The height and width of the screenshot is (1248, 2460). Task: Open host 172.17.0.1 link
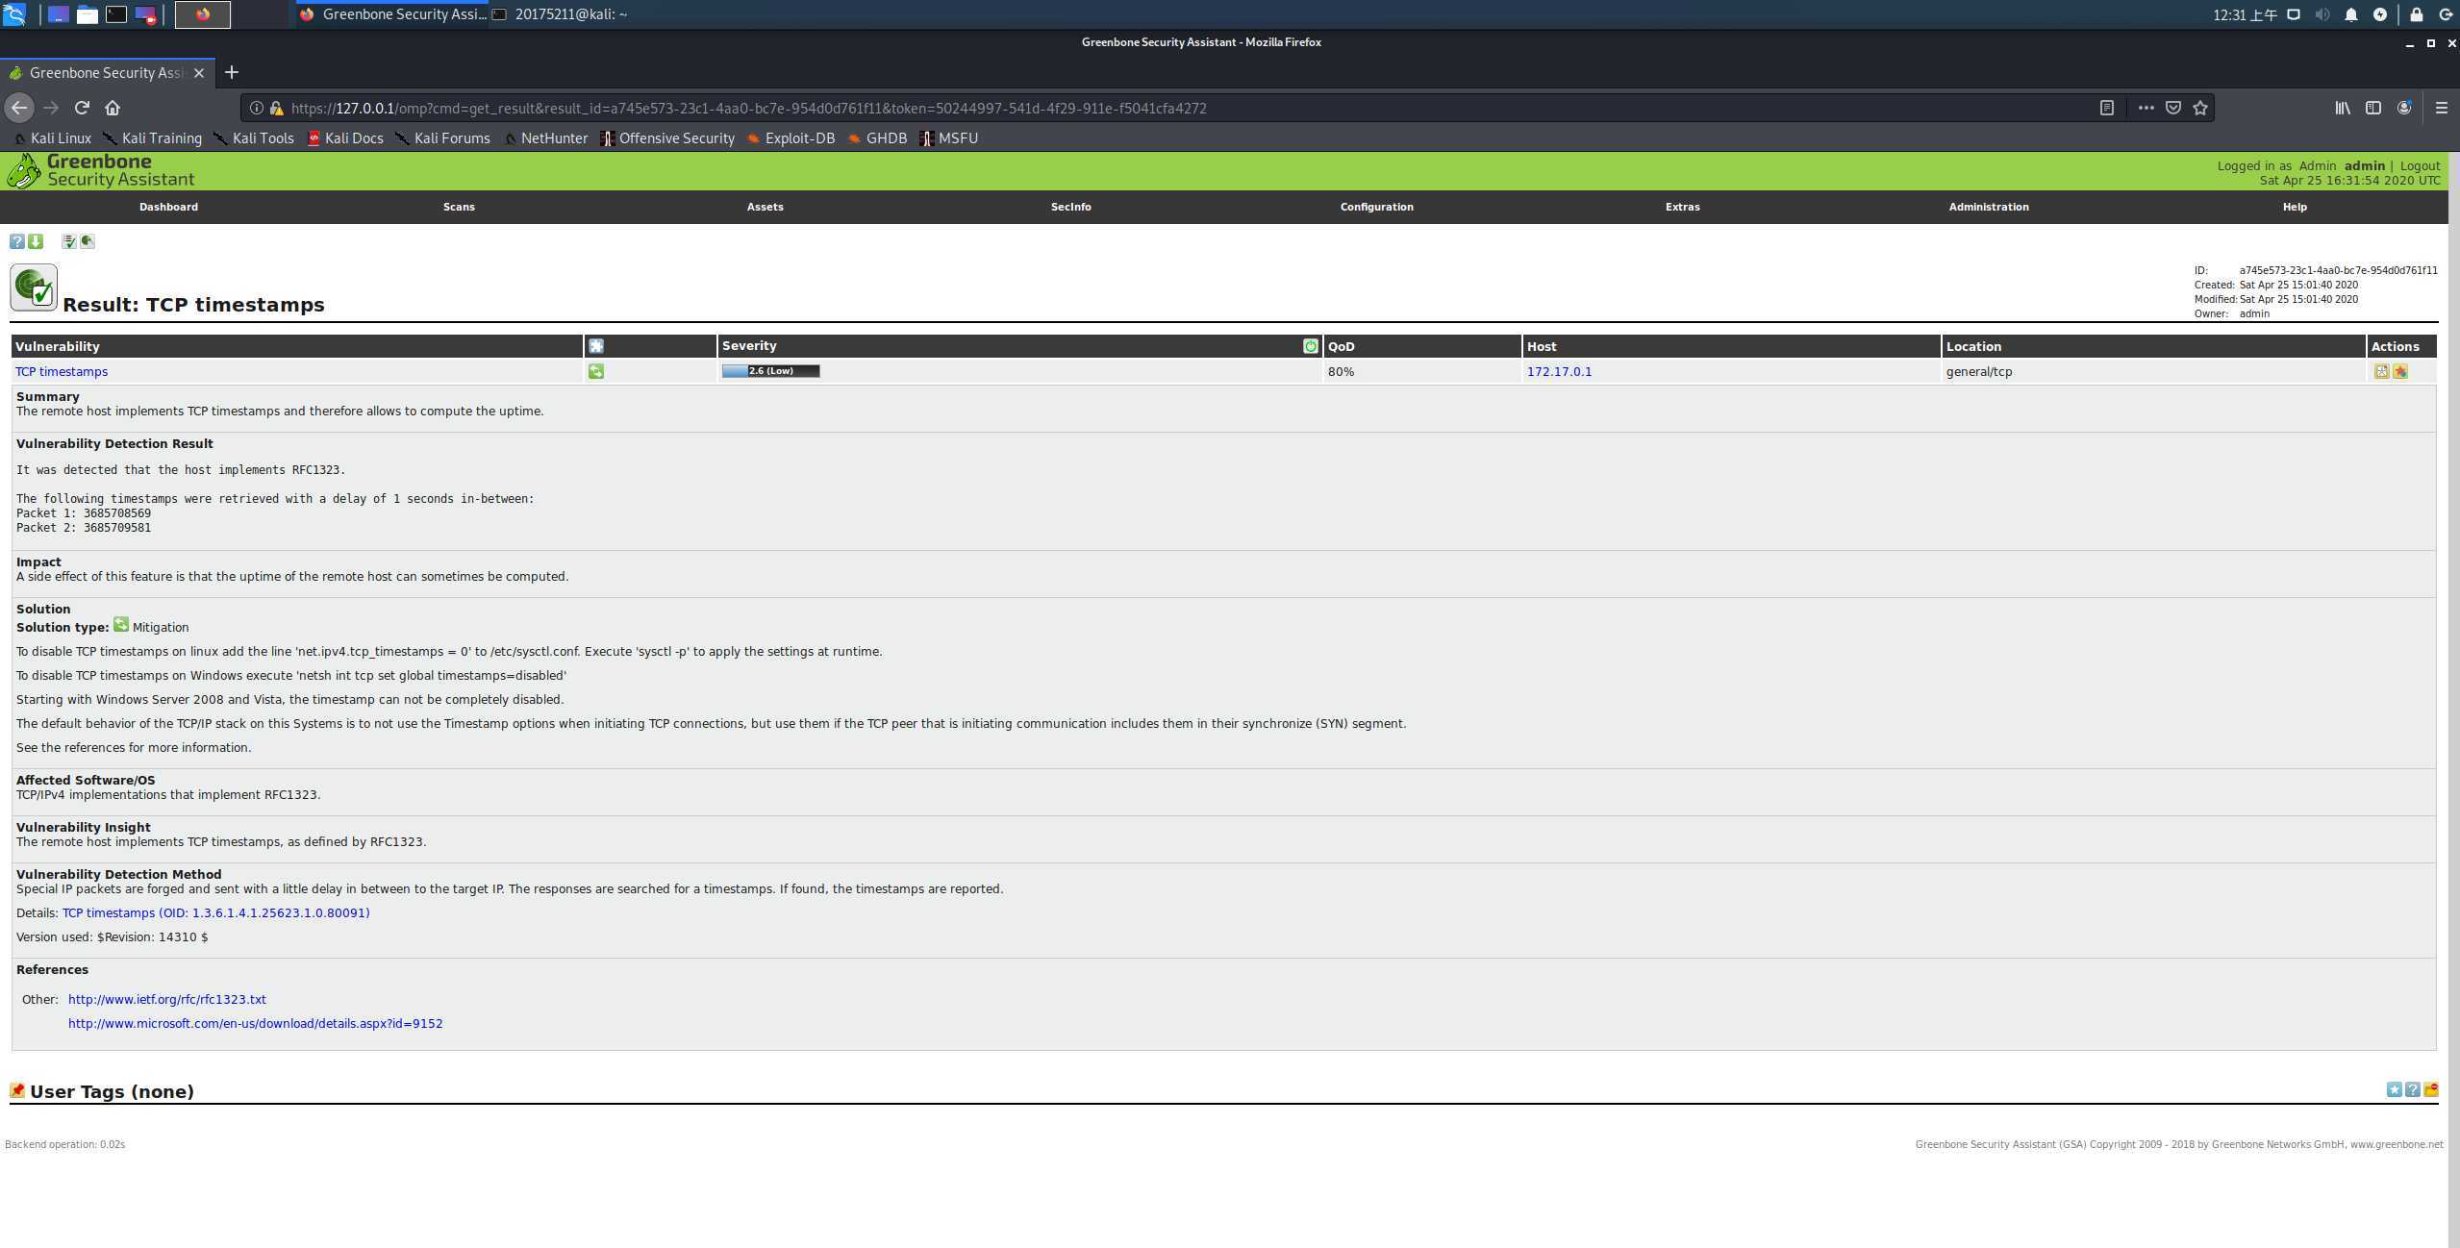pyautogui.click(x=1559, y=371)
